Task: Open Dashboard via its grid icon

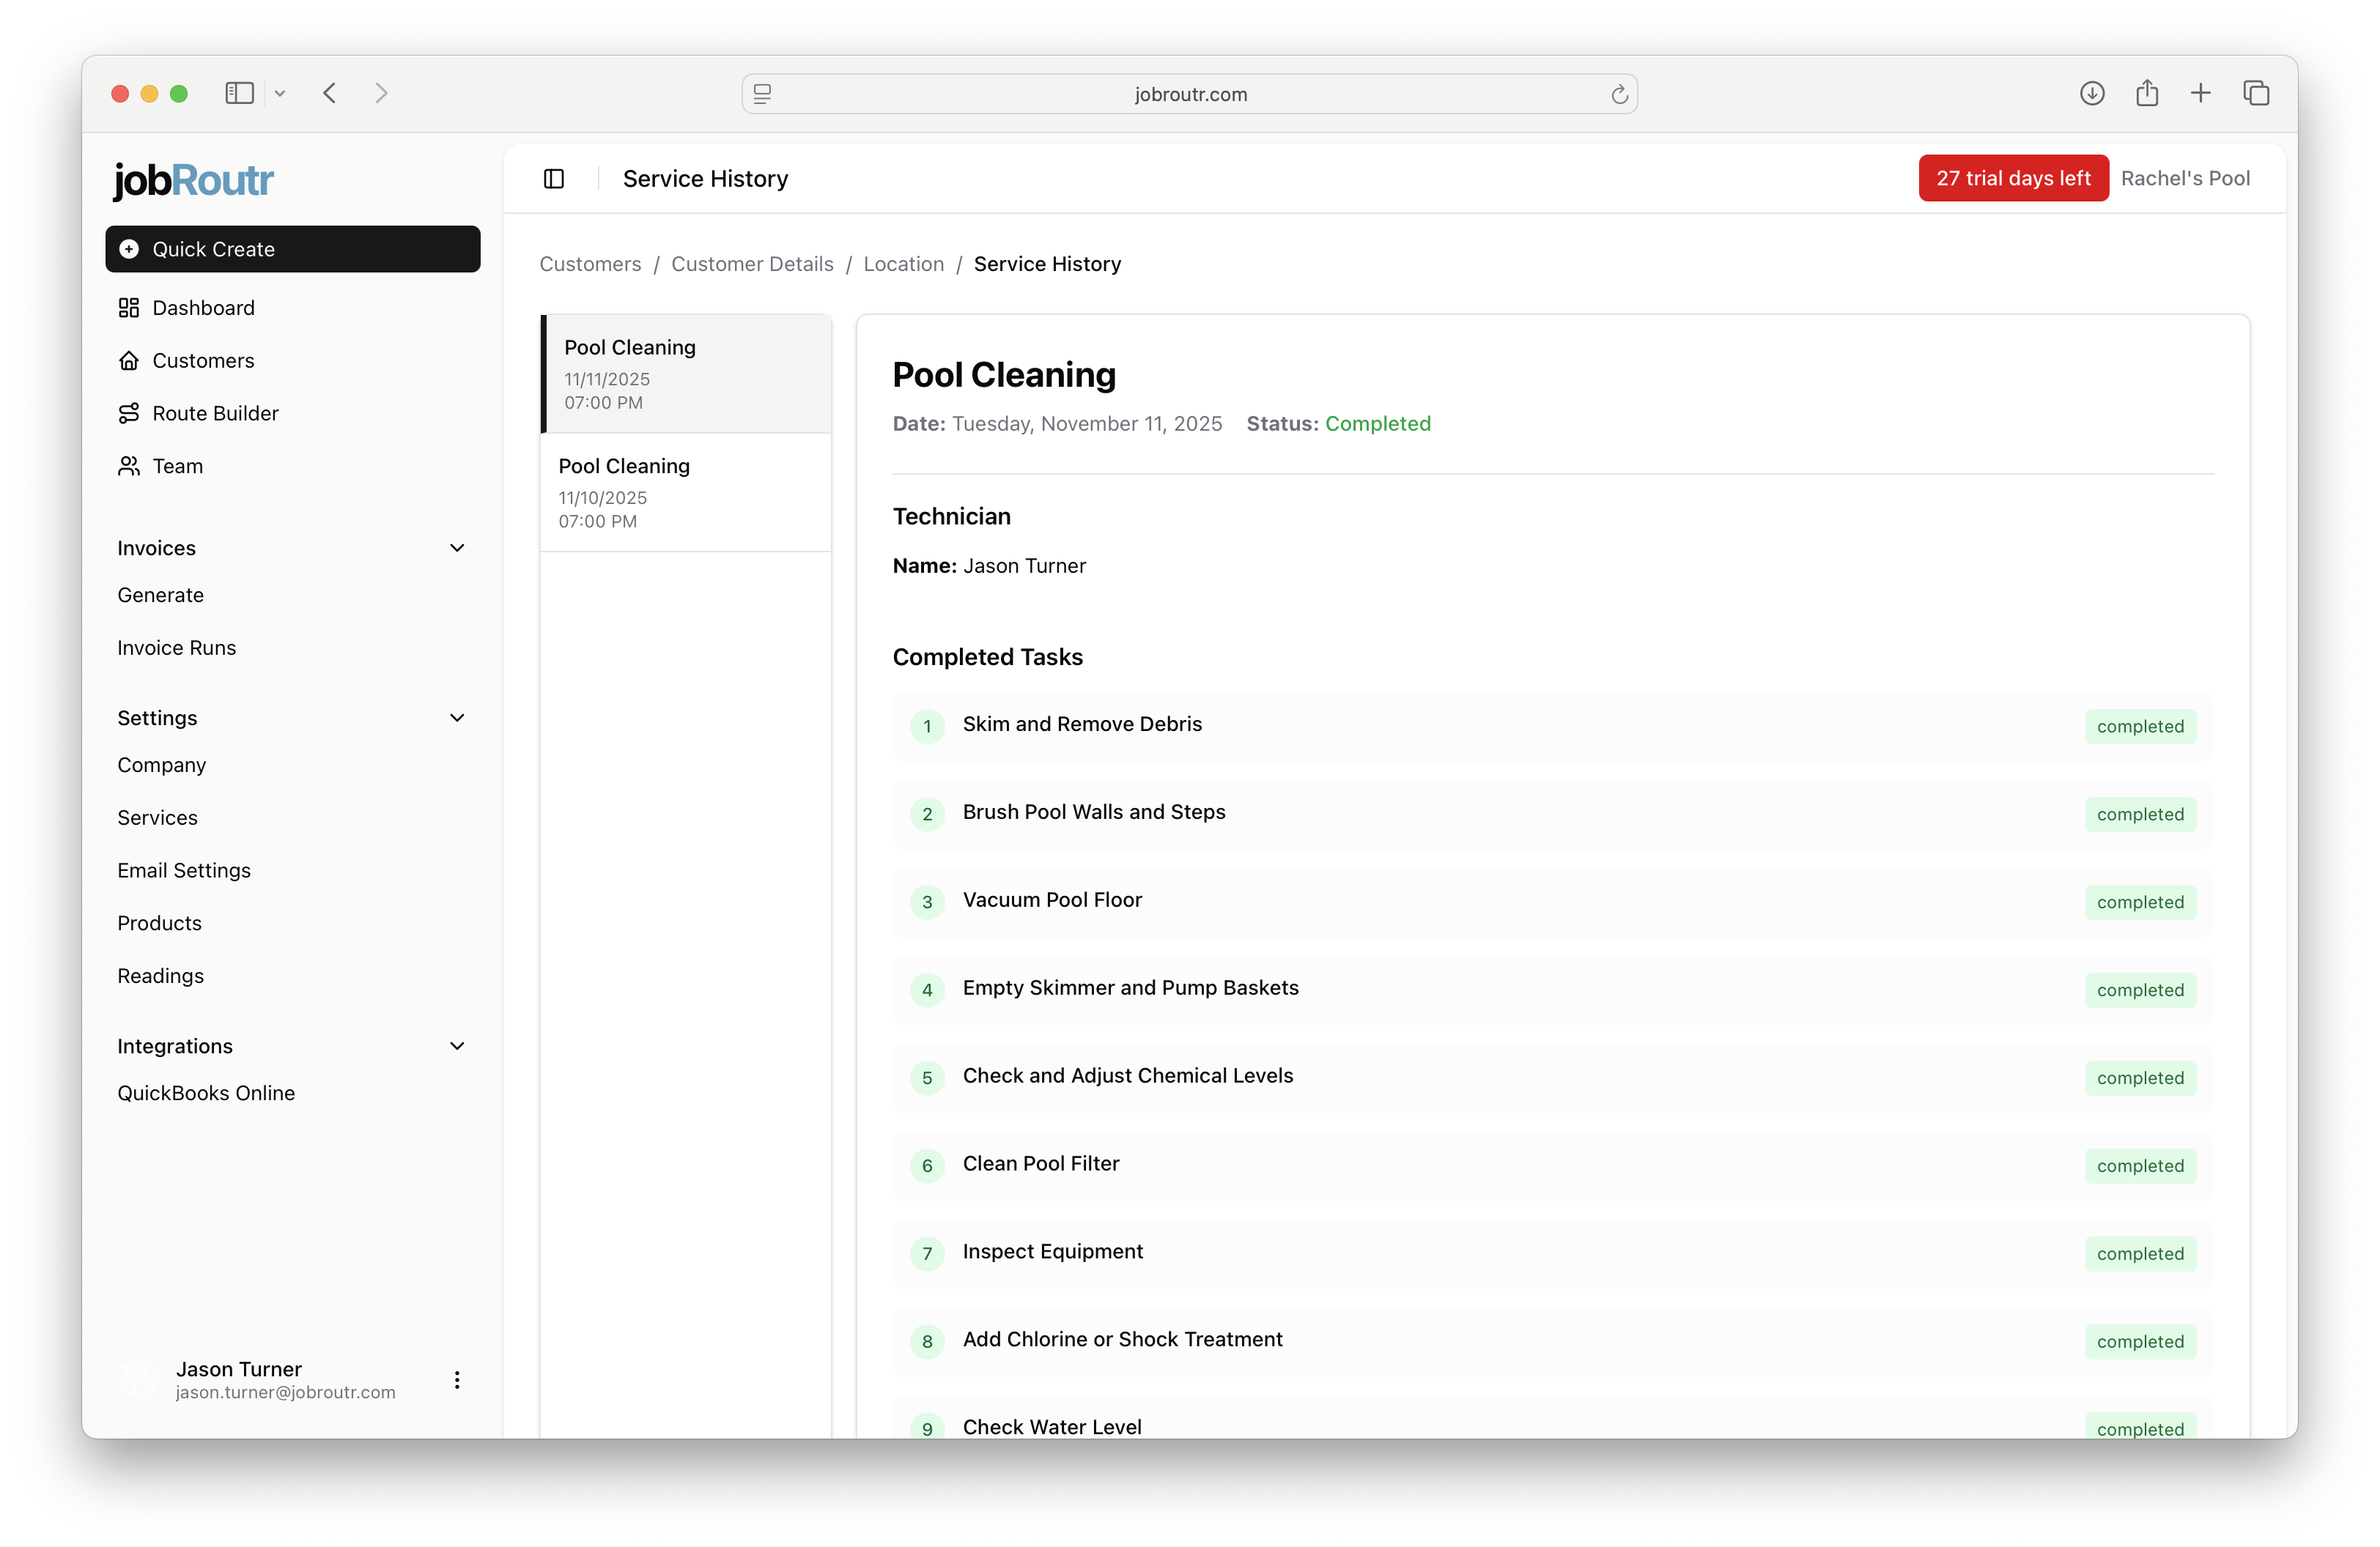Action: (129, 308)
